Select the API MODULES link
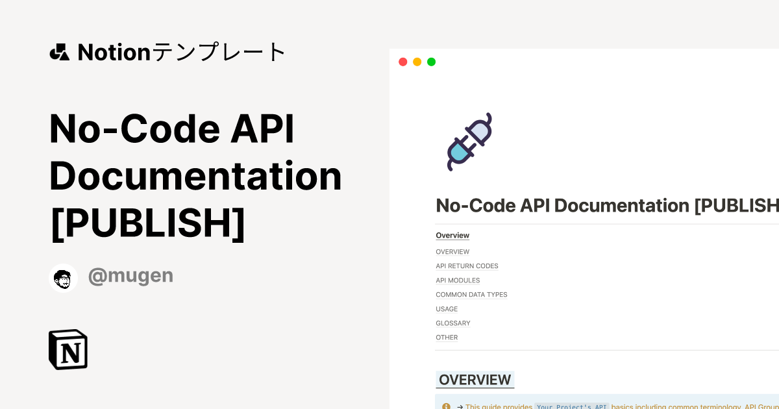 [458, 280]
